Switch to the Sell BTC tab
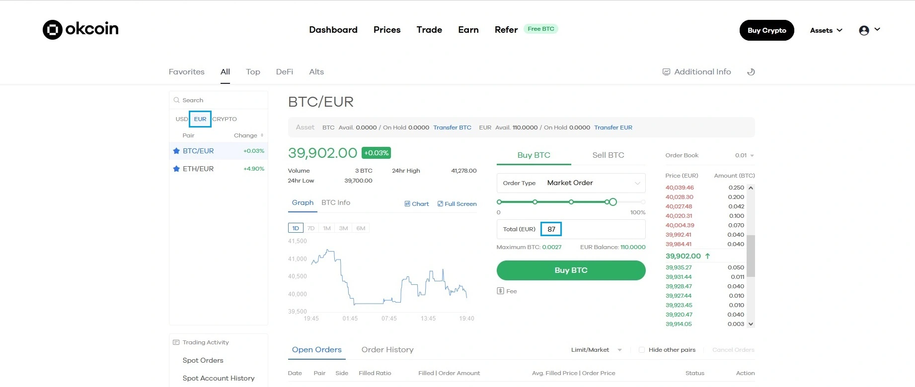Screen dimensions: 915x387 click(608, 155)
